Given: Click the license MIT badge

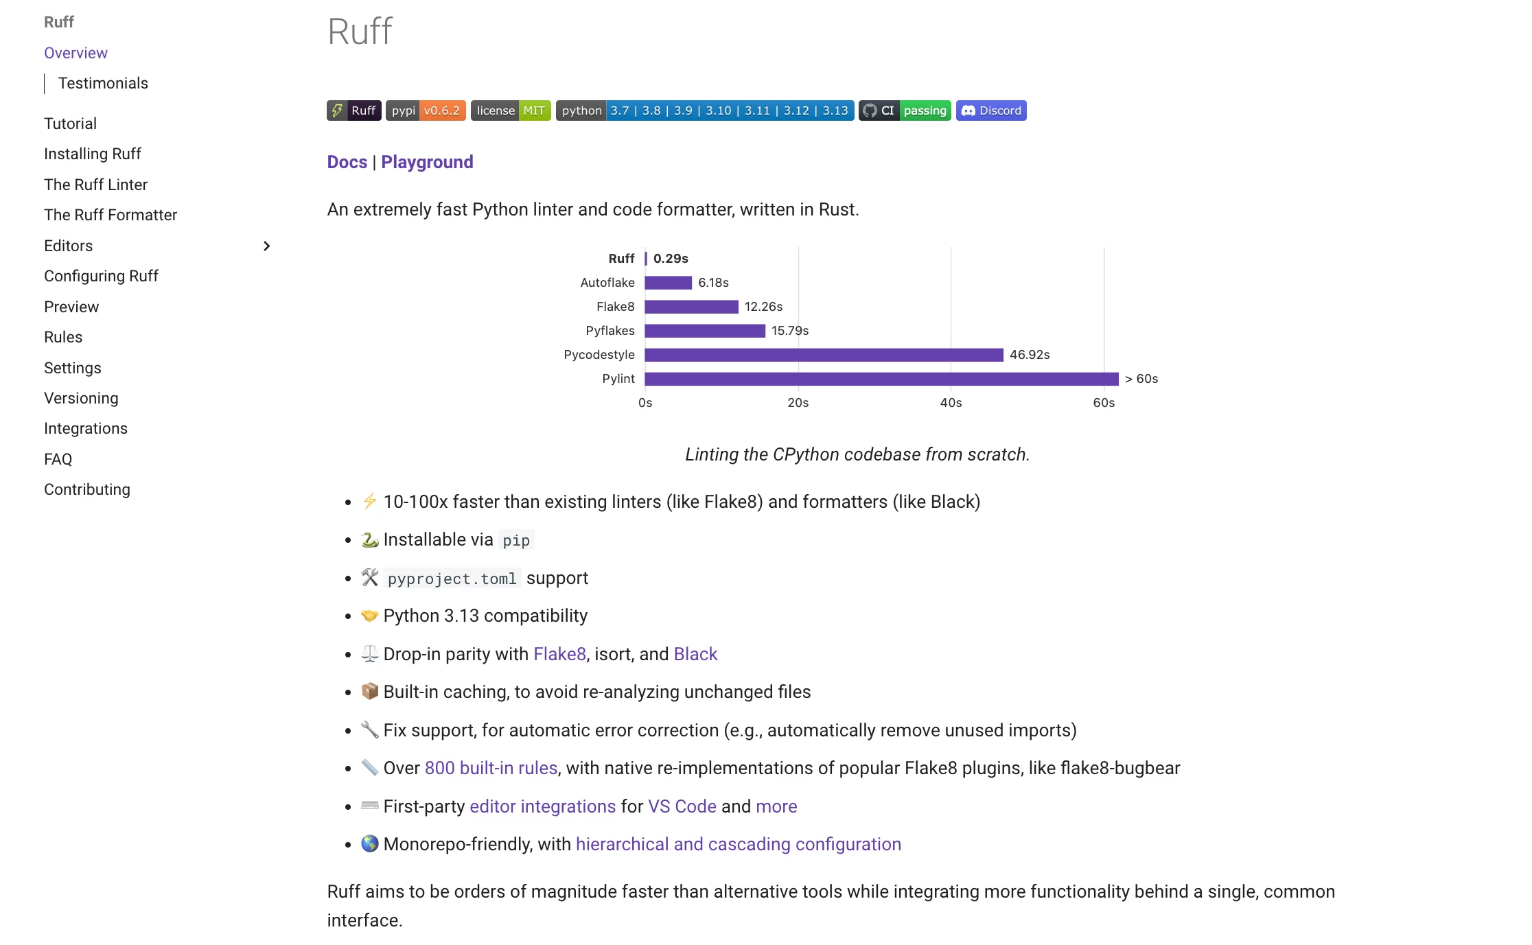Looking at the screenshot, I should pos(511,110).
